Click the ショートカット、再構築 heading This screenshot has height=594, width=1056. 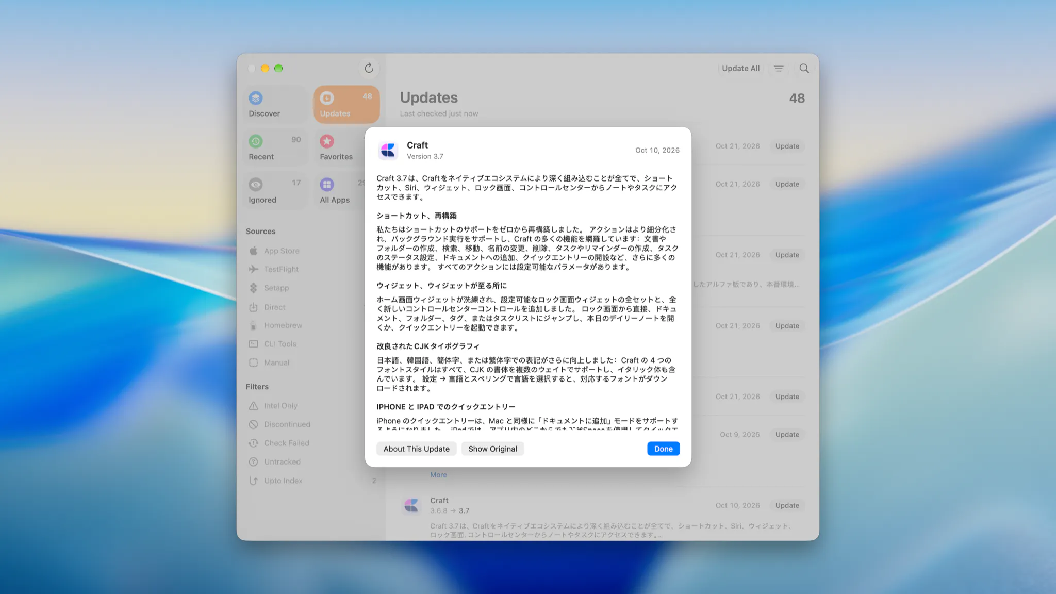pyautogui.click(x=416, y=216)
